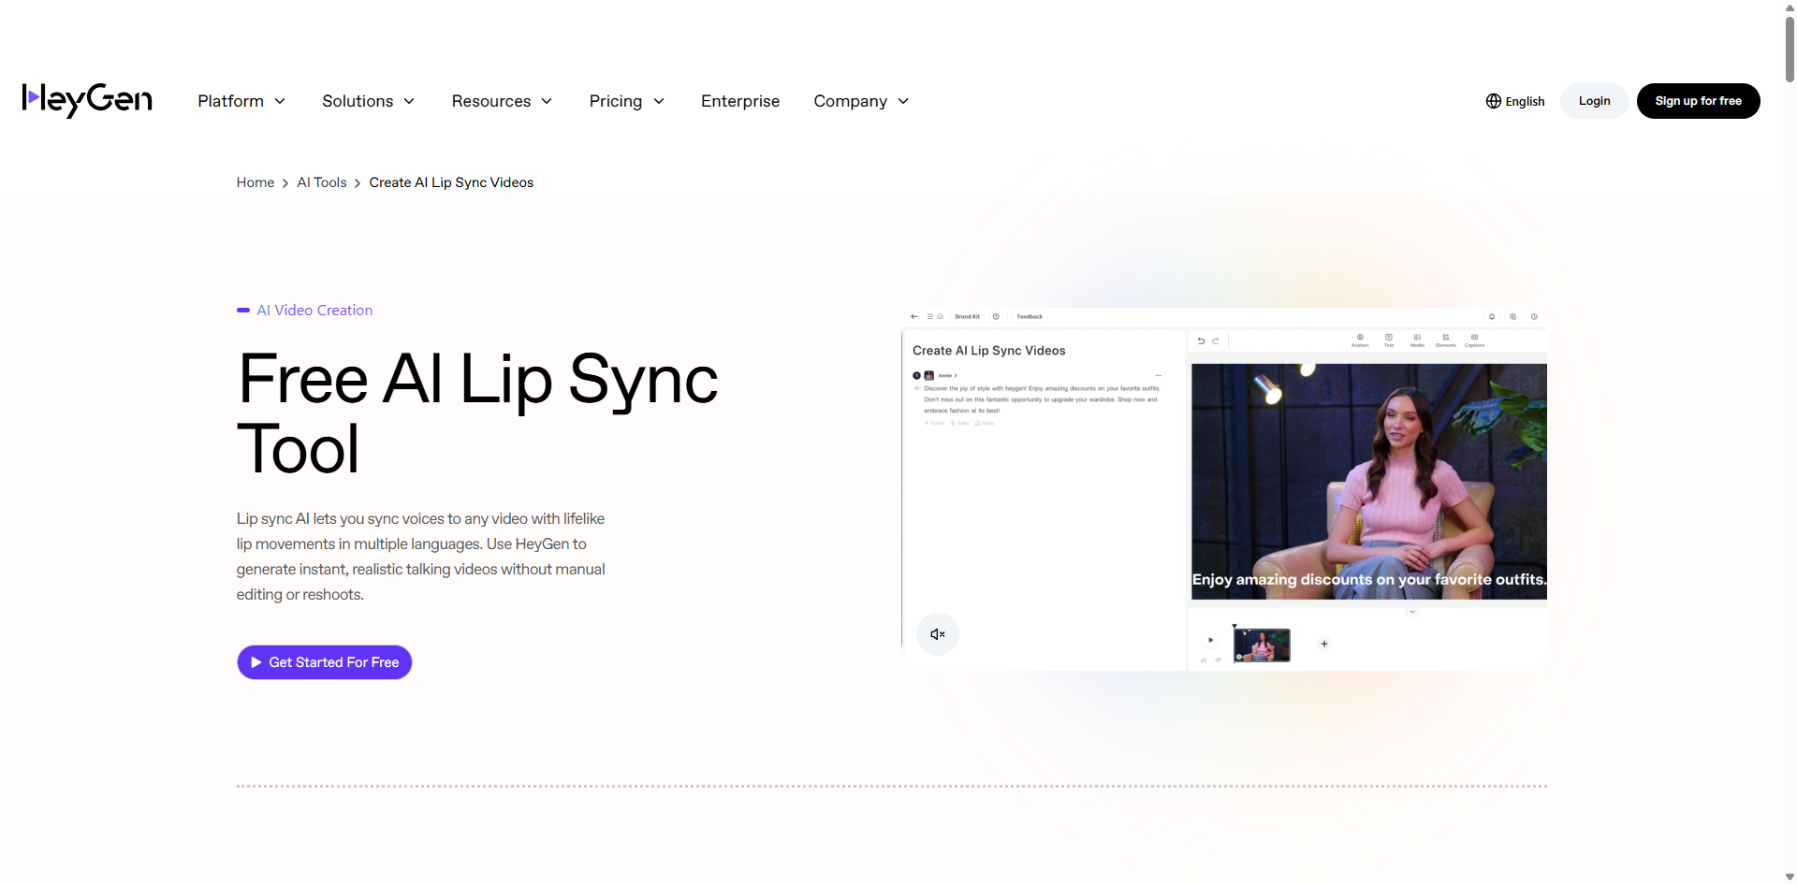
Task: Unmute the demo video
Action: tap(938, 634)
